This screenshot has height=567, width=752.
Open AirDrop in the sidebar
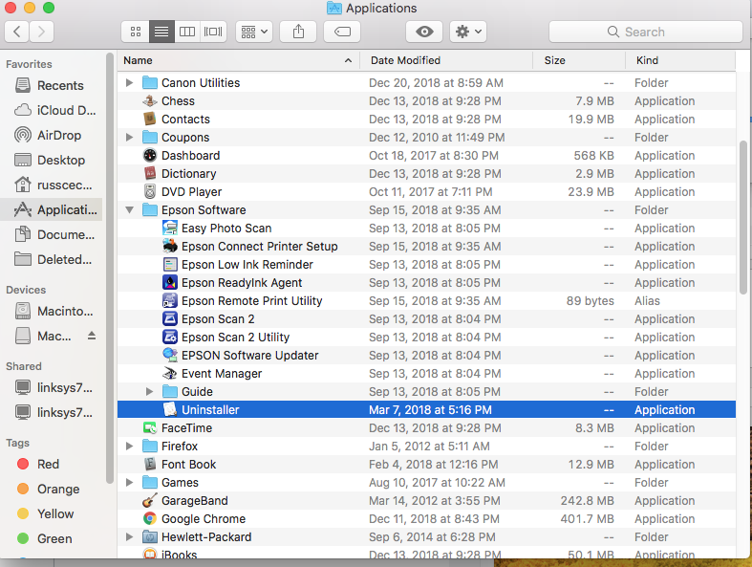point(52,136)
